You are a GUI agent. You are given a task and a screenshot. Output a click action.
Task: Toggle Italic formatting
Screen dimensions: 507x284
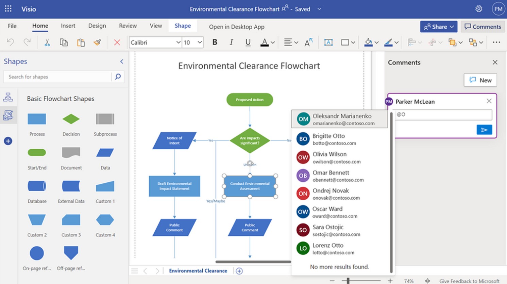231,43
